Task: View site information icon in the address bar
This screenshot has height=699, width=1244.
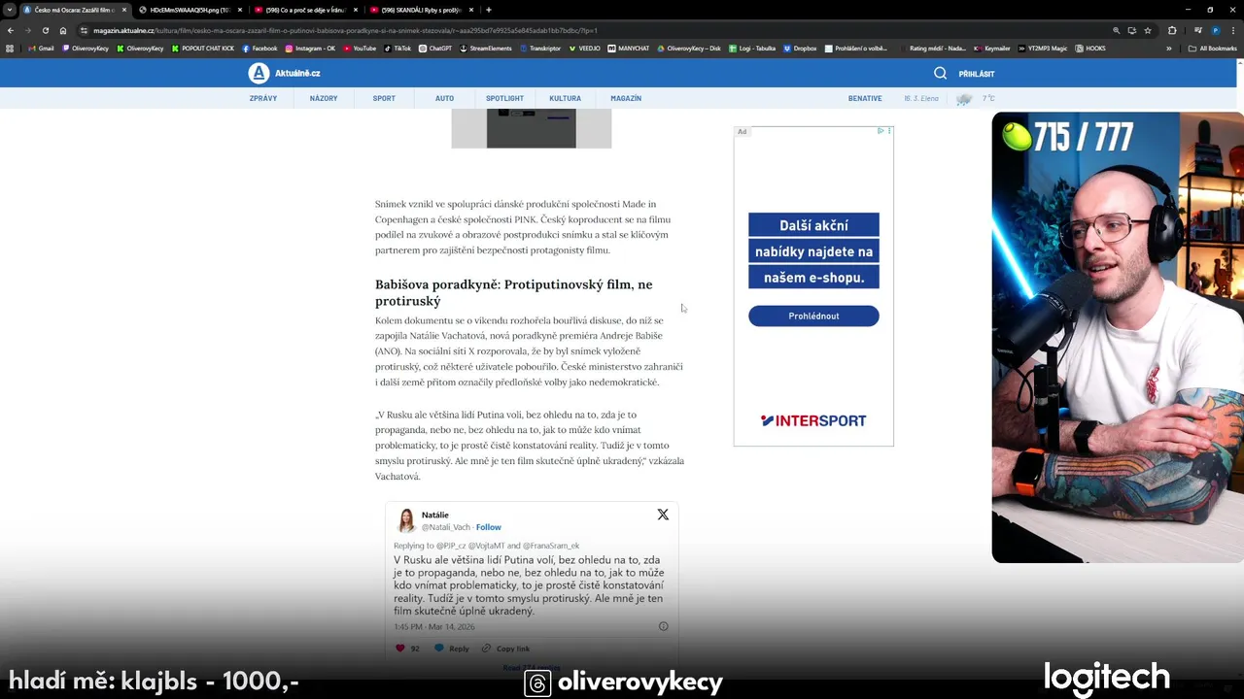Action: click(85, 30)
